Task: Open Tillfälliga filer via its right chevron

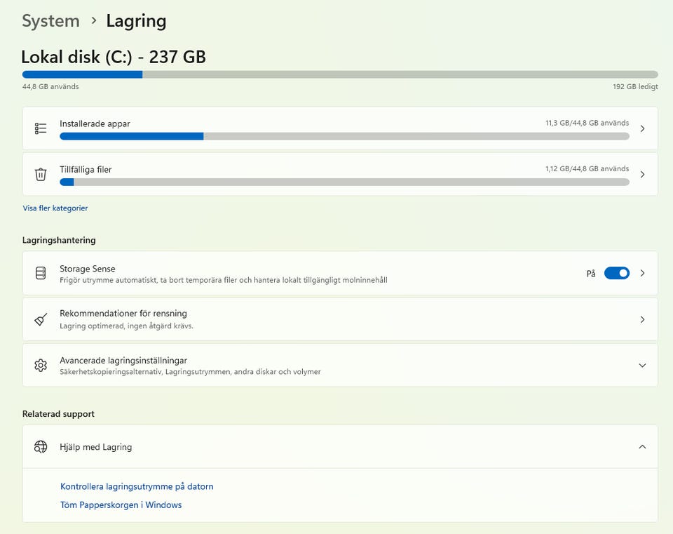Action: 643,175
